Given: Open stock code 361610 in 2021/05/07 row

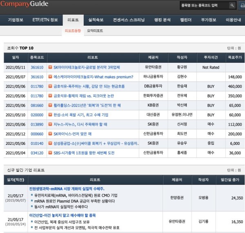Looking at the screenshot, I should point(37,77).
